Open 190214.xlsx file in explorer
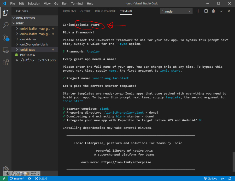Viewport: 235px width, 181px height. [x=27, y=55]
